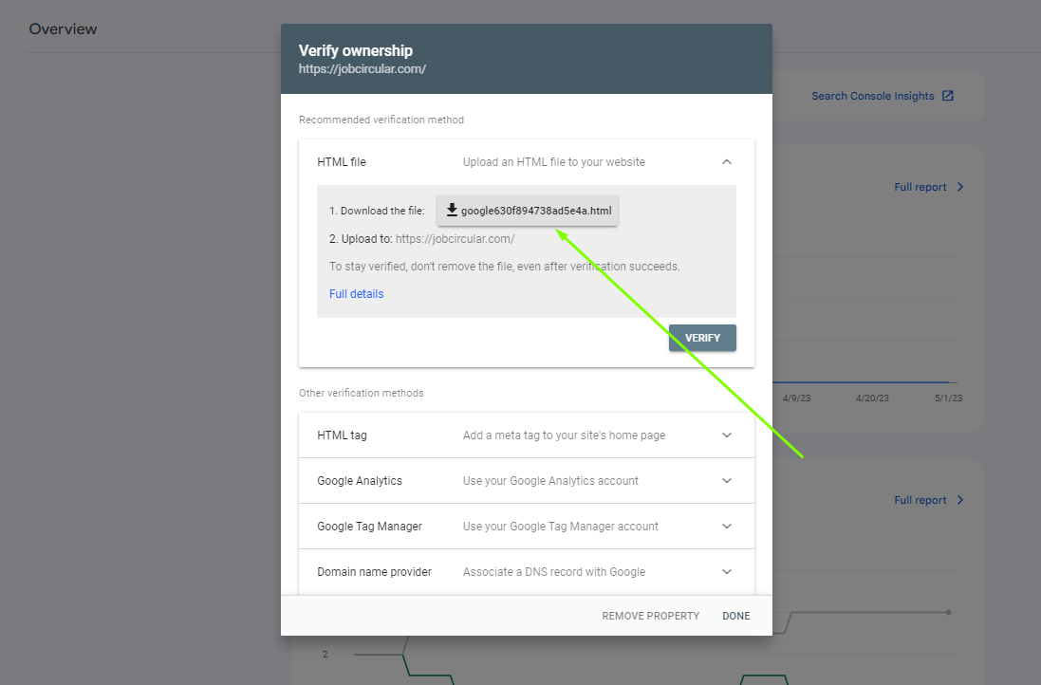Expand the Domain name provider chevron
The height and width of the screenshot is (685, 1041).
(727, 572)
